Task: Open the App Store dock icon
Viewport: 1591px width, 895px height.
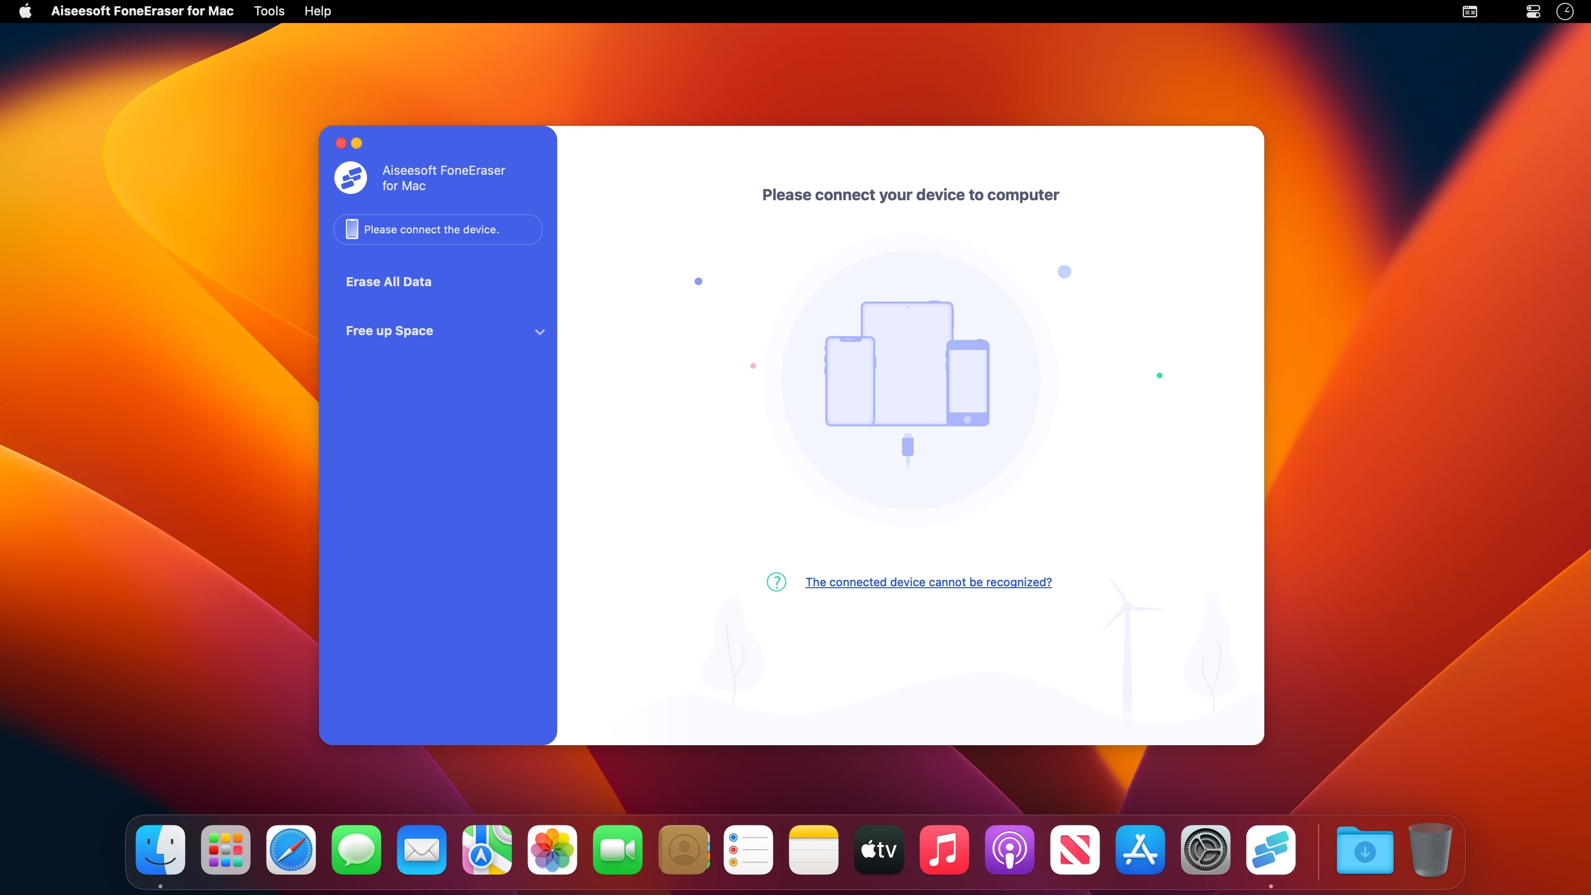Action: pos(1139,850)
